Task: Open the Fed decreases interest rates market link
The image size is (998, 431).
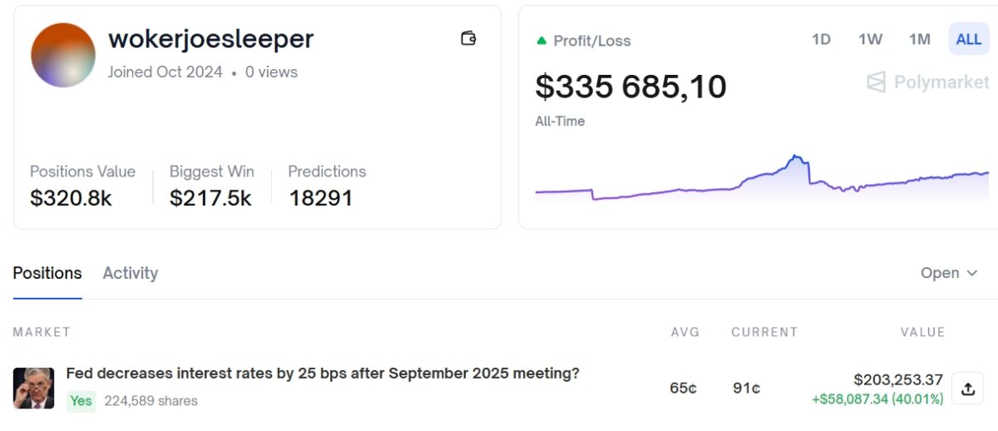Action: pos(323,374)
